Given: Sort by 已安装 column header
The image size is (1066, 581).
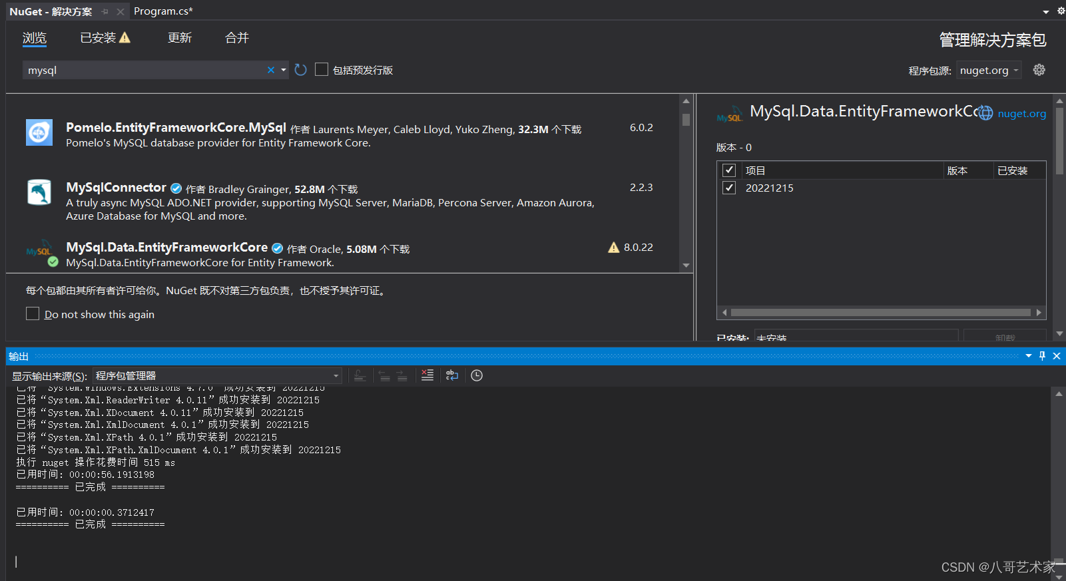Looking at the screenshot, I should pyautogui.click(x=1019, y=170).
